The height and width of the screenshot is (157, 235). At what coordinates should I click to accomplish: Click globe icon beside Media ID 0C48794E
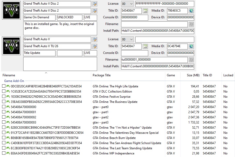(x=191, y=46)
